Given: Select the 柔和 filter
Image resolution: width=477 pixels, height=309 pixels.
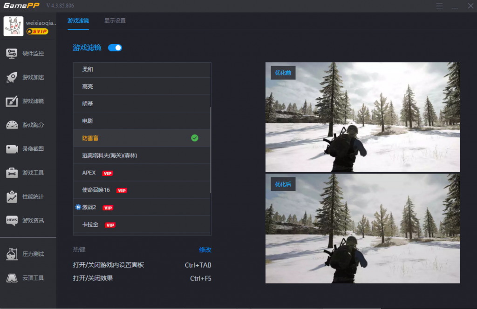Looking at the screenshot, I should click(142, 69).
